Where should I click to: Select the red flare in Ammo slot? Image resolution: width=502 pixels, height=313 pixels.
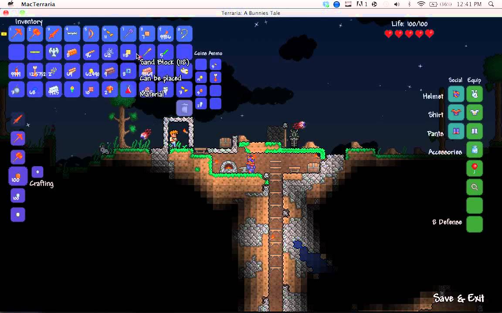pyautogui.click(x=215, y=77)
